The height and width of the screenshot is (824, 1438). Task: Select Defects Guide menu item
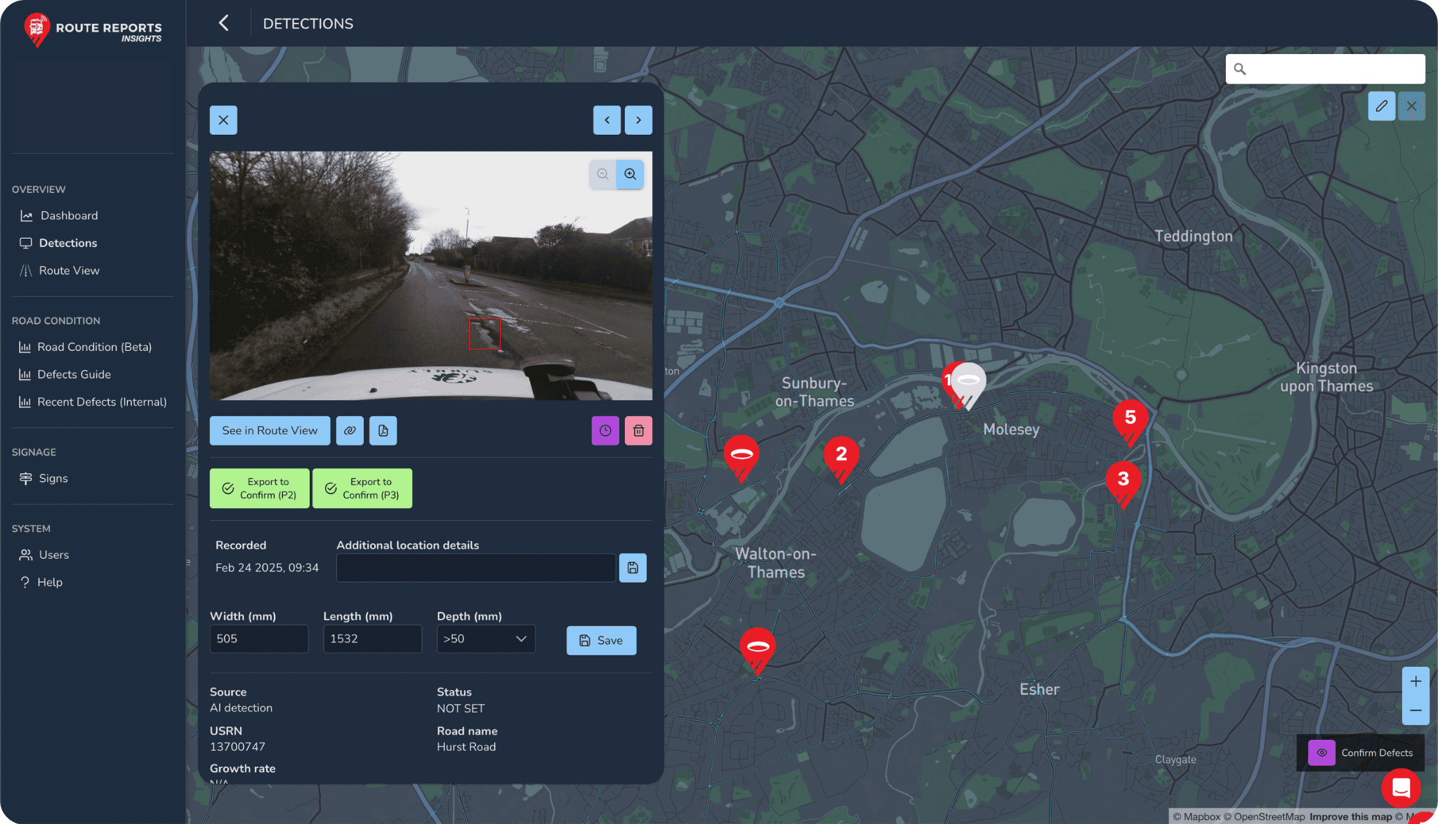pos(74,374)
